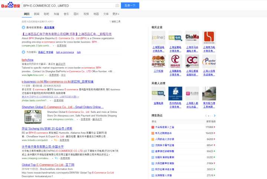Image resolution: width=267 pixels, height=179 pixels.
Task: Open the GC company logo thumbnail
Action: (192, 60)
